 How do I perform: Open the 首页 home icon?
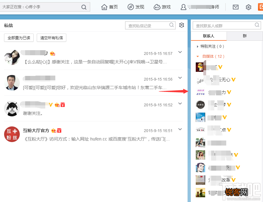pyautogui.click(x=104, y=7)
